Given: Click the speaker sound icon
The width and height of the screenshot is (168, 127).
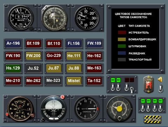Looking at the screenshot, I should pyautogui.click(x=161, y=79).
